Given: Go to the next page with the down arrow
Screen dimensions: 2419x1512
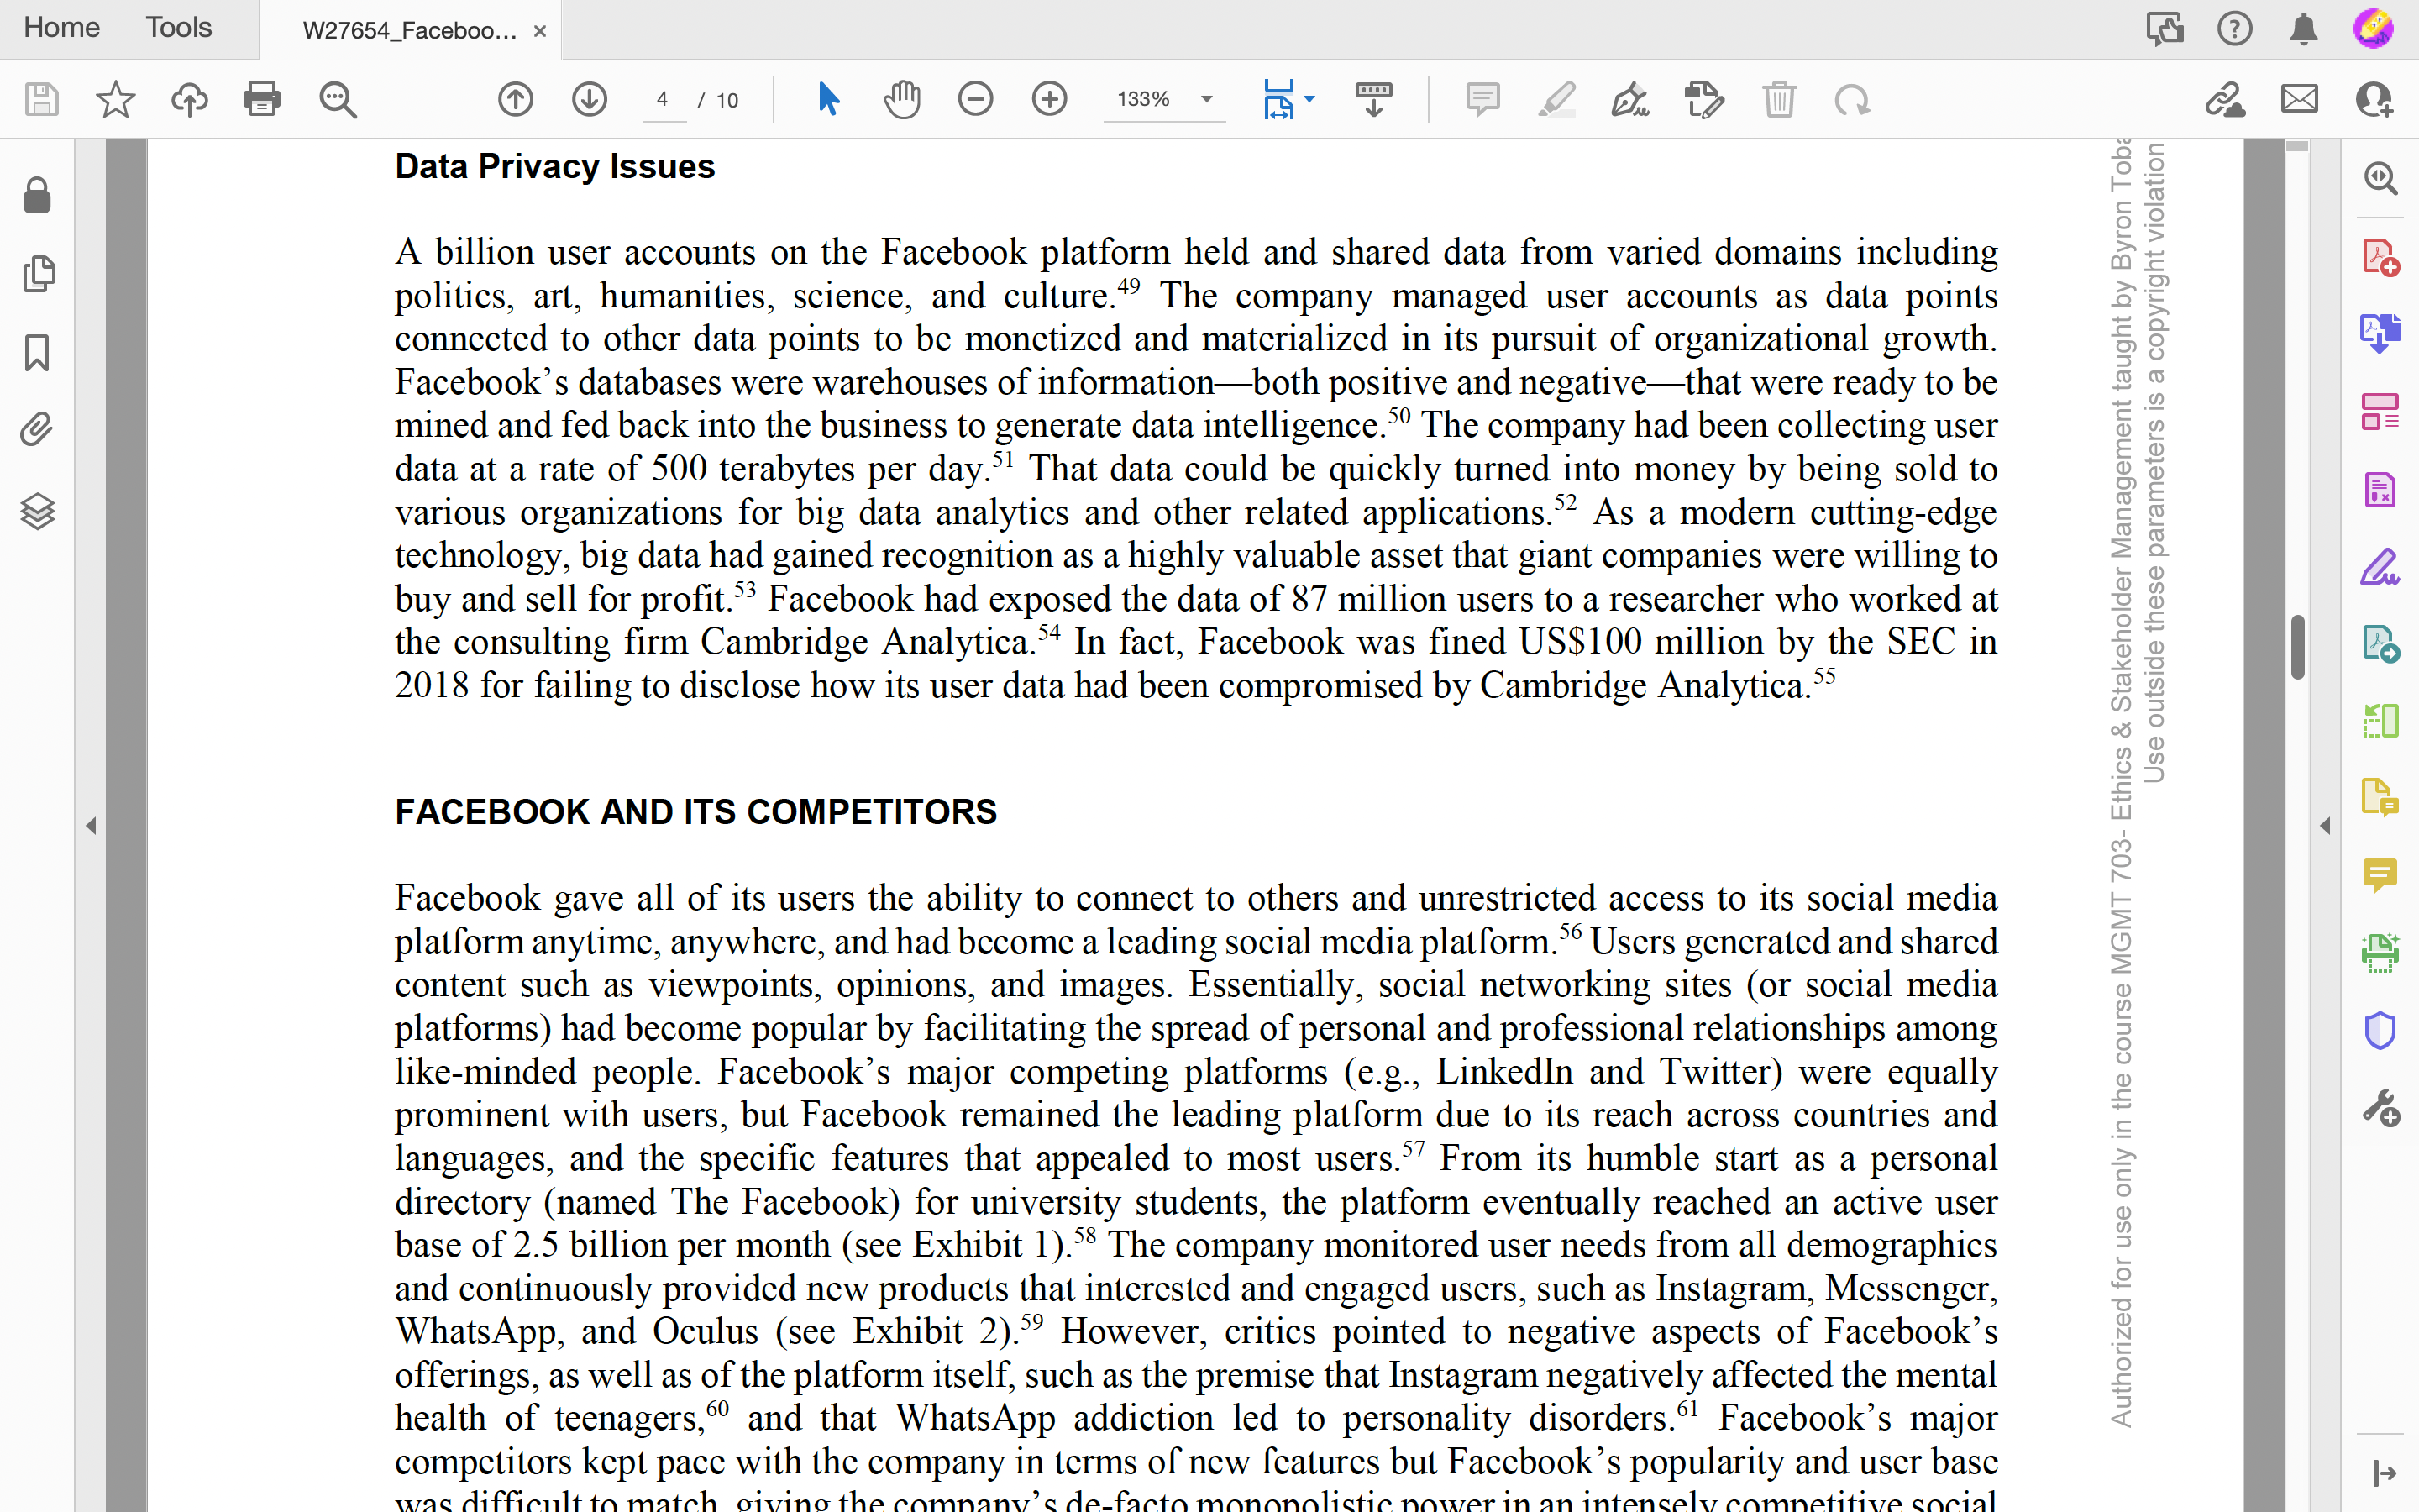Looking at the screenshot, I should pos(589,99).
